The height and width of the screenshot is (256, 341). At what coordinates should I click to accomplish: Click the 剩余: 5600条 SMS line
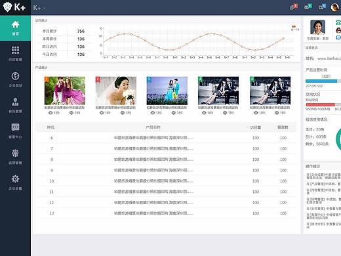coord(317,144)
